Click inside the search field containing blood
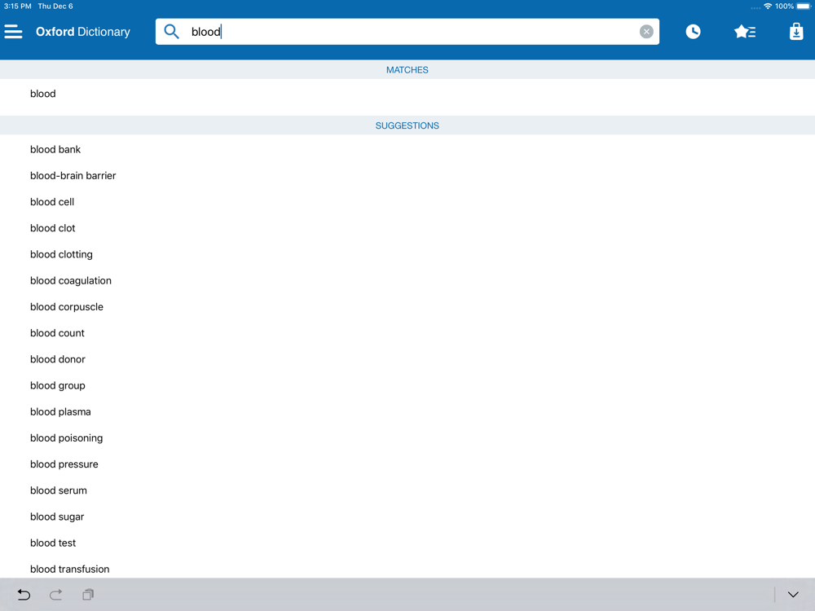The height and width of the screenshot is (611, 815). pyautogui.click(x=407, y=32)
